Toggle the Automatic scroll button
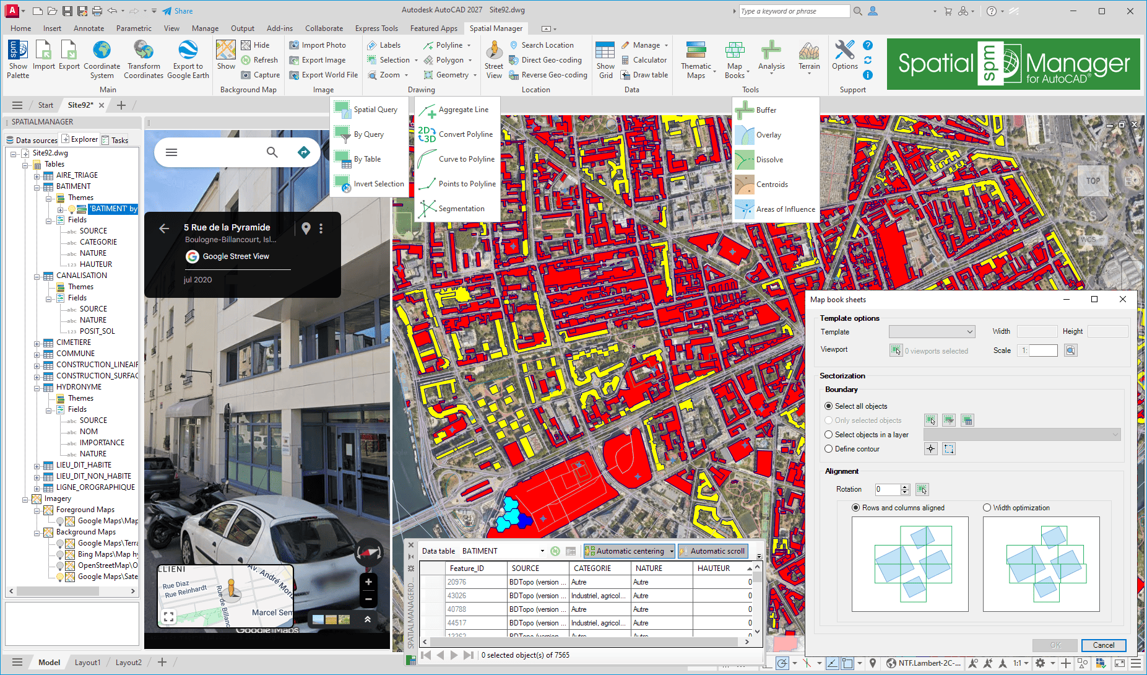 [x=712, y=551]
